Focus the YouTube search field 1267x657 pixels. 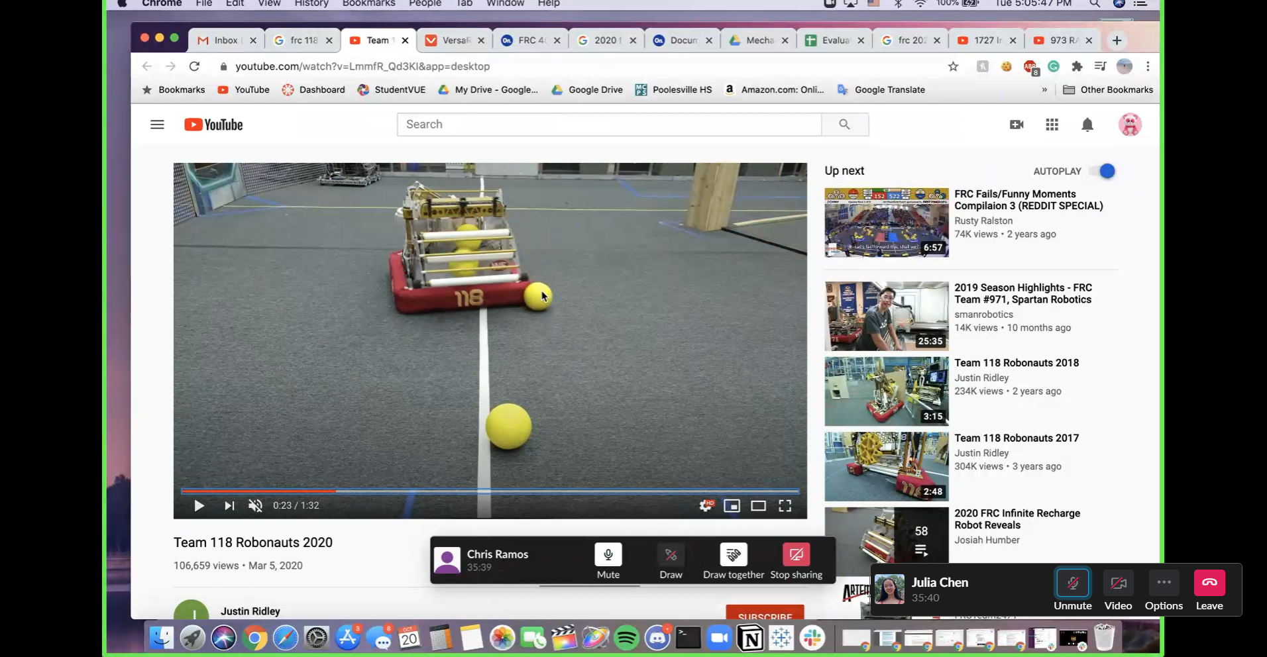pyautogui.click(x=609, y=125)
